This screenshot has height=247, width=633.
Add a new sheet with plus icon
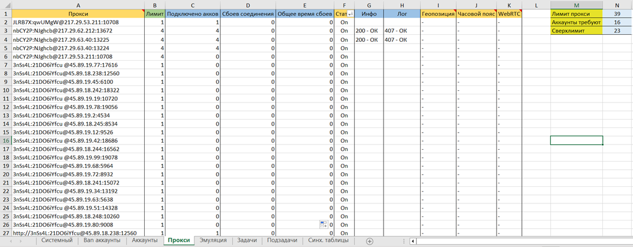click(369, 241)
